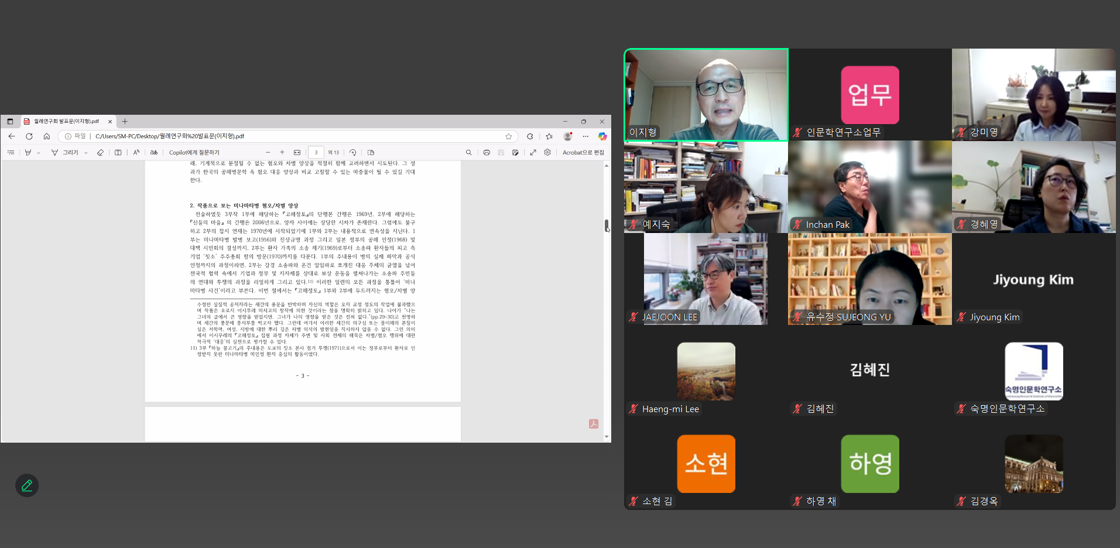Click the zoom in plus icon
Image resolution: width=1120 pixels, height=548 pixels.
[x=282, y=152]
